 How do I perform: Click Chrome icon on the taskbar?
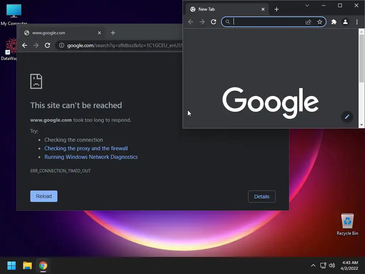(43, 265)
